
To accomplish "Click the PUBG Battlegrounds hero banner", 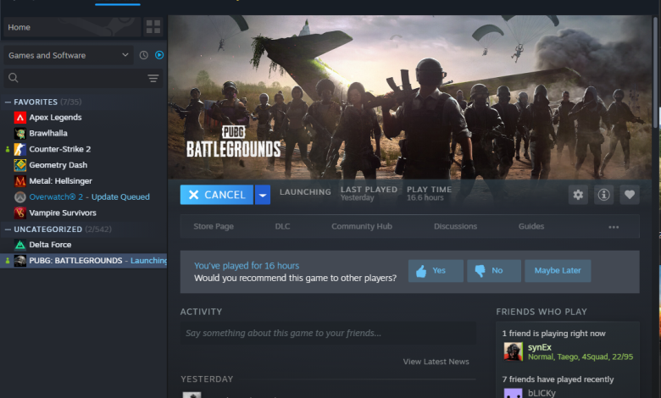I will [x=410, y=97].
